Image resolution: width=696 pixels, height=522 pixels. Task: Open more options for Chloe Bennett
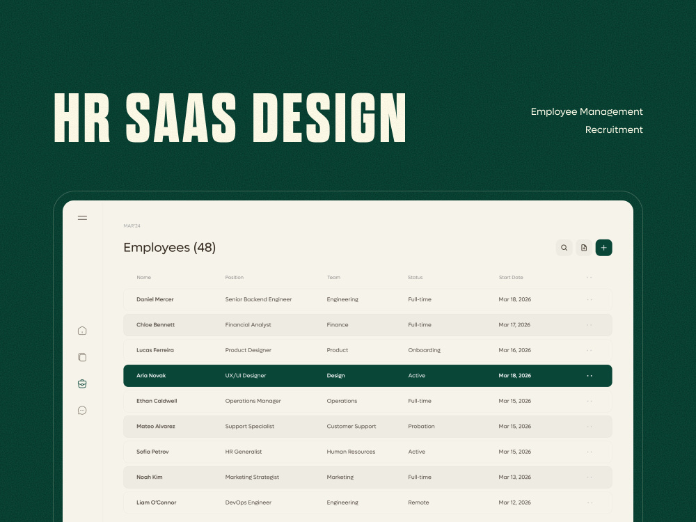590,325
